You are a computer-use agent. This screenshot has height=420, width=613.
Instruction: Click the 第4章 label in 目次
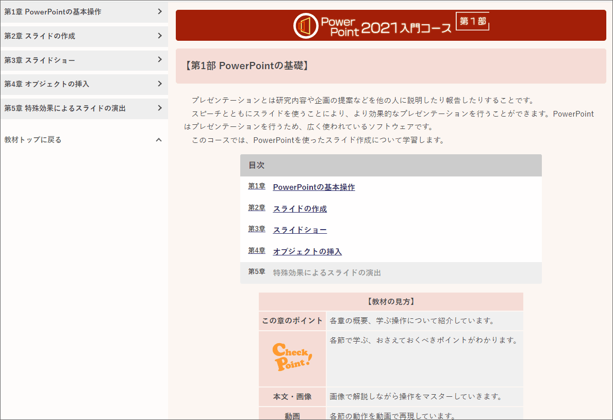tap(257, 251)
